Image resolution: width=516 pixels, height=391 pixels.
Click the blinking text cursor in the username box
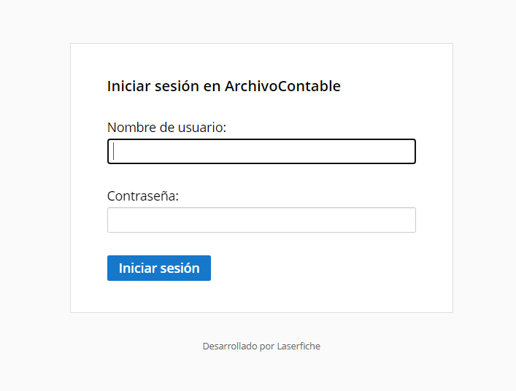tap(114, 151)
